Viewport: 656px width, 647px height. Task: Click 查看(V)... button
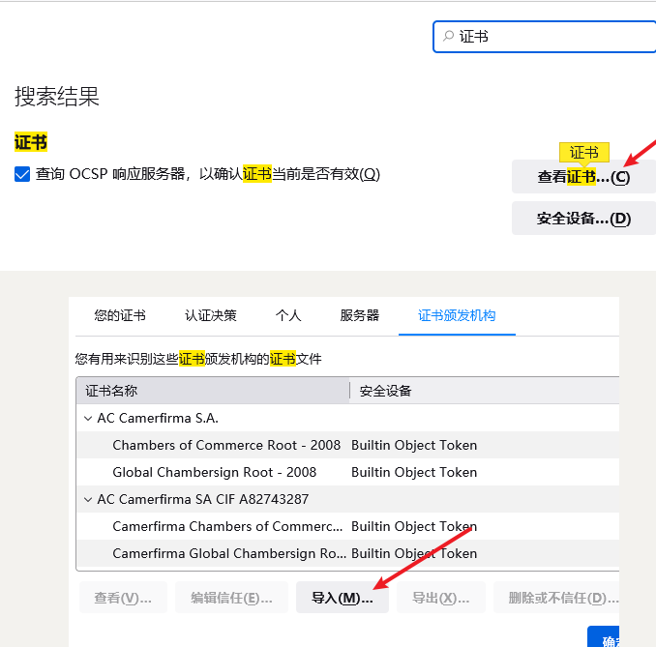pyautogui.click(x=123, y=598)
